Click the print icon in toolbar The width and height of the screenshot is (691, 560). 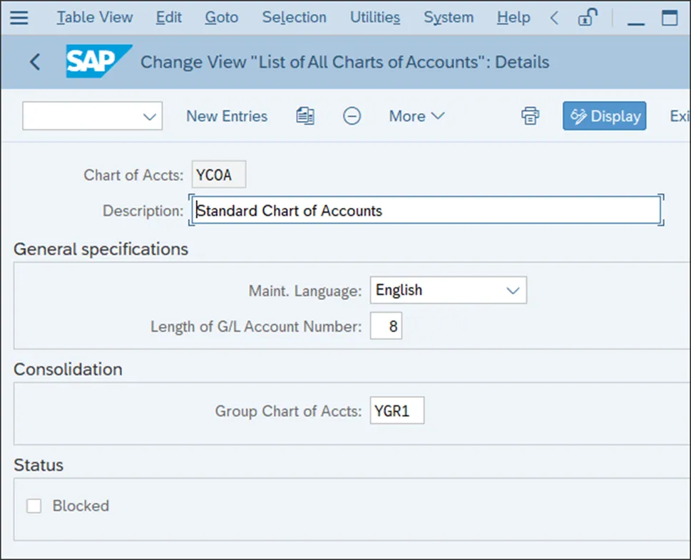pos(530,116)
